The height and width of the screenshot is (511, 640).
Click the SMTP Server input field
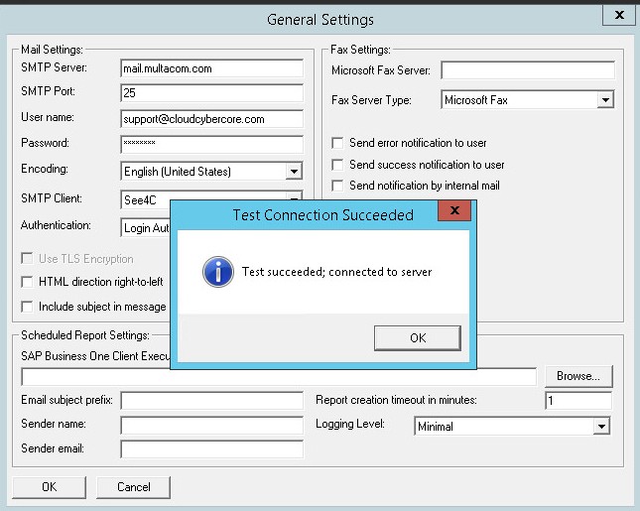(x=211, y=68)
